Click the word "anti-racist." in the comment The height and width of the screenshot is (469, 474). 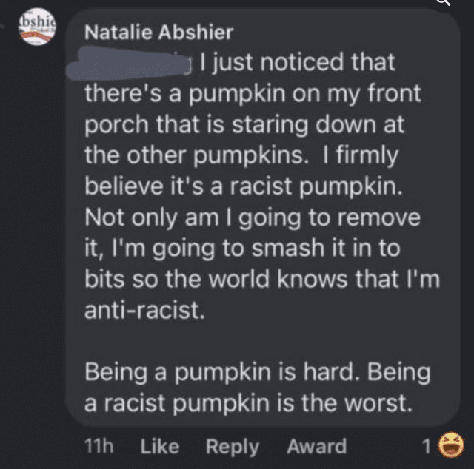click(x=143, y=311)
